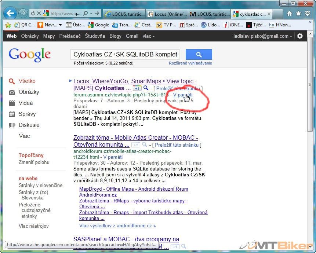
Task: Click the Refresh icon in address bar
Action: click(x=33, y=14)
